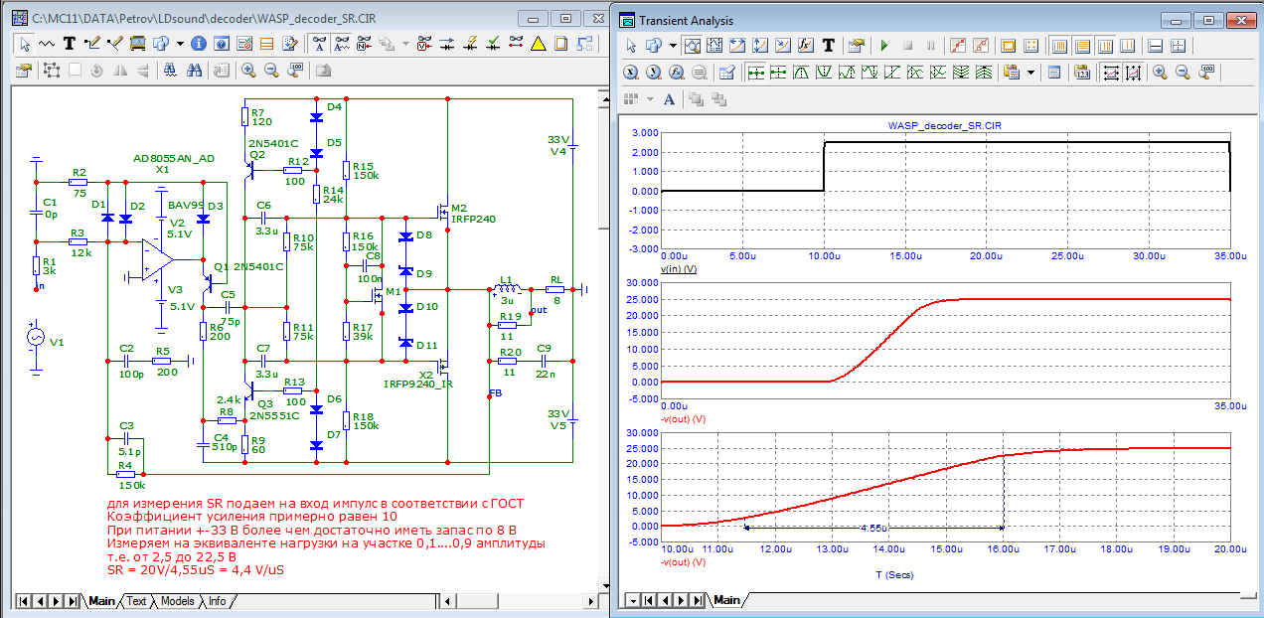Screen dimensions: 1264x618
Task: Toggle node numbers display
Action: [365, 44]
